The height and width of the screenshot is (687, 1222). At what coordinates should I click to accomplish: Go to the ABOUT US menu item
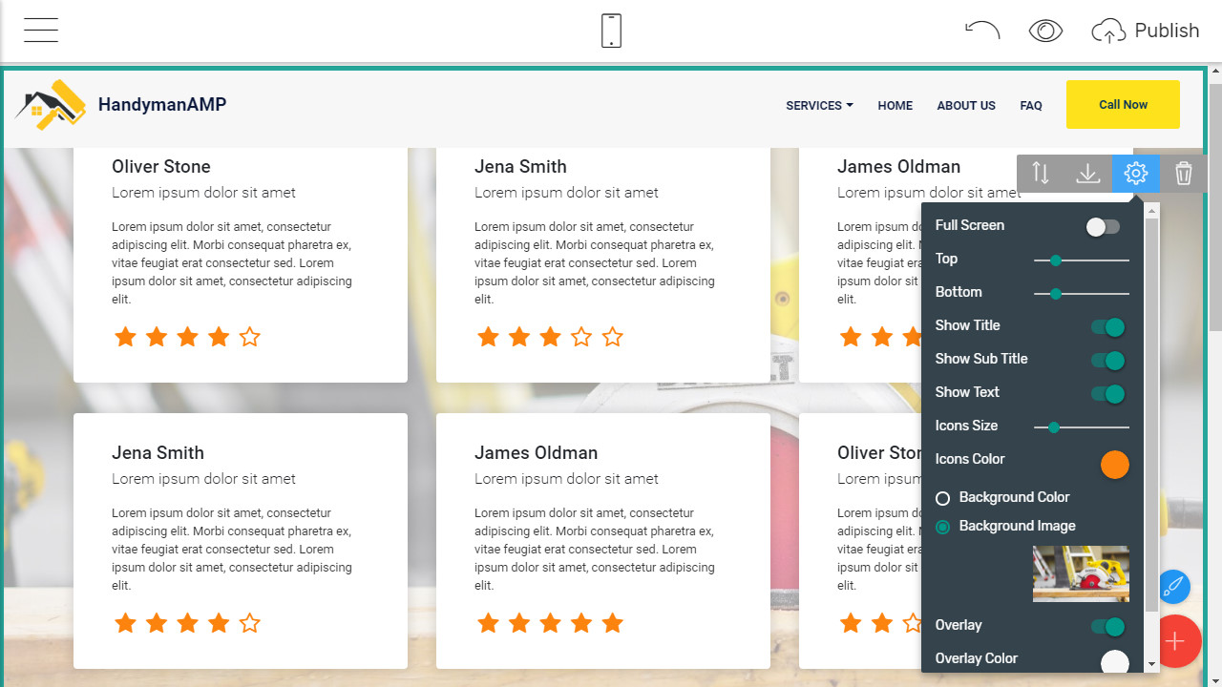coord(966,106)
